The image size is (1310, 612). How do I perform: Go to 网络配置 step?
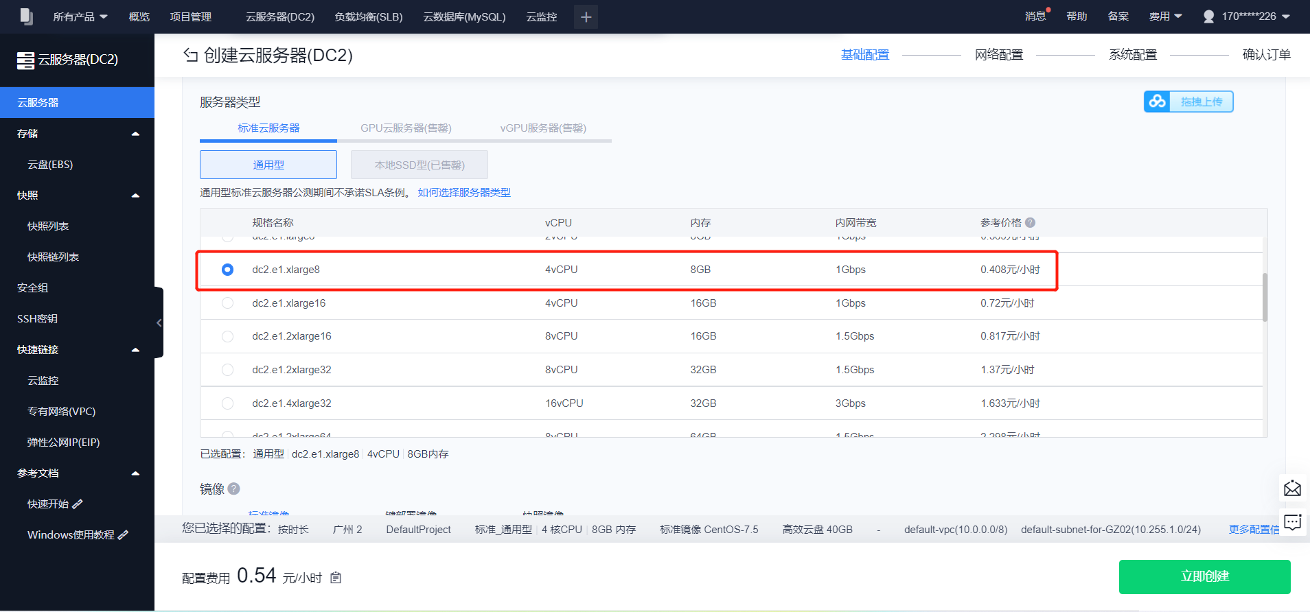point(999,55)
